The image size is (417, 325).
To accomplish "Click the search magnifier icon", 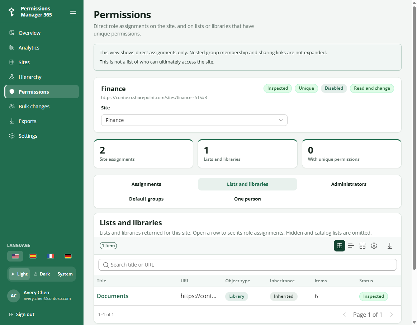I will coord(106,265).
